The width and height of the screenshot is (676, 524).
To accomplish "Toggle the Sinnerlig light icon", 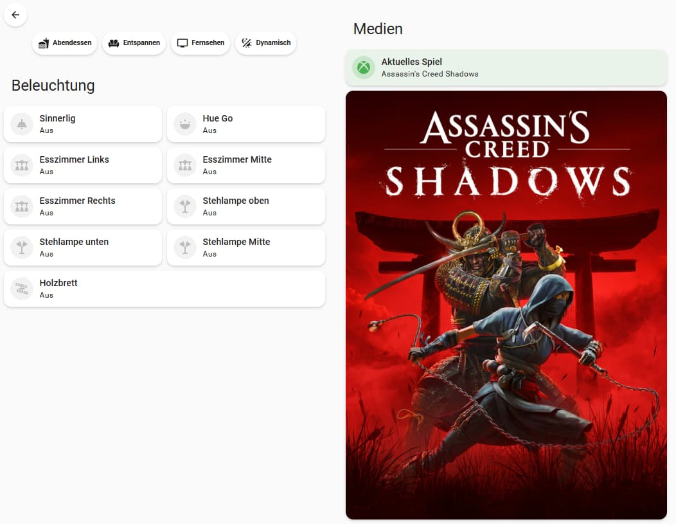I will (x=22, y=124).
